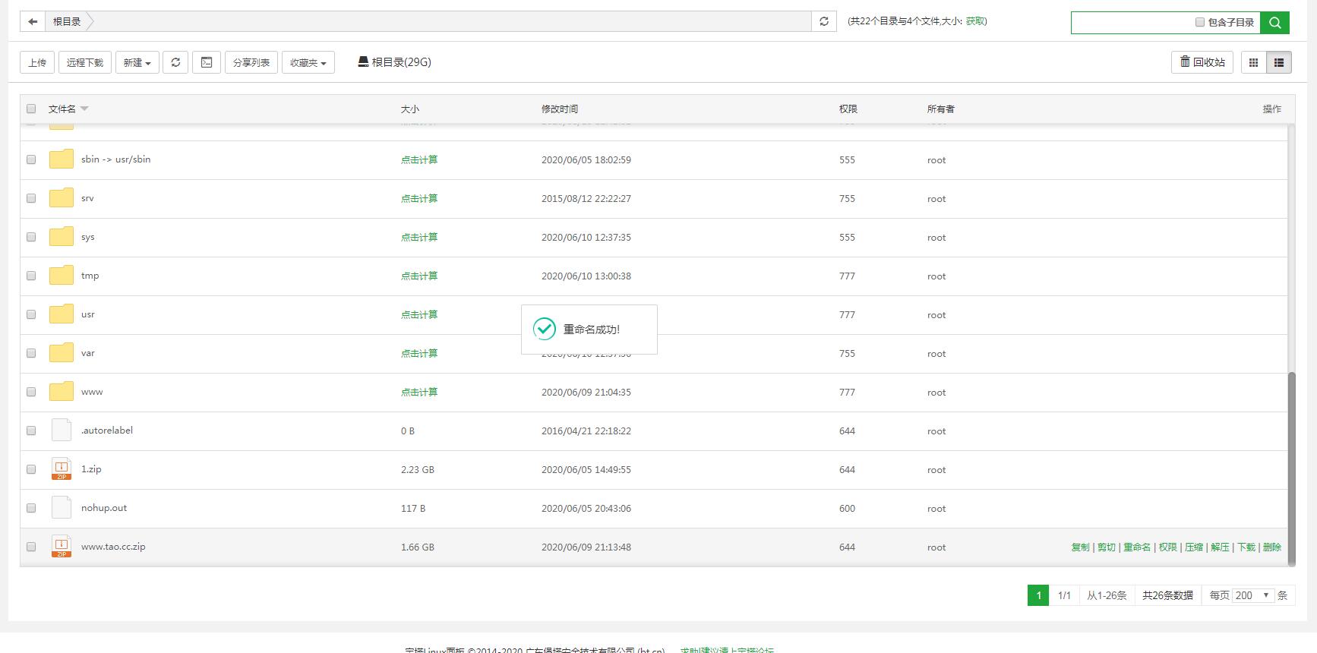Click the back arrow in path bar
This screenshot has width=1317, height=653.
[32, 22]
